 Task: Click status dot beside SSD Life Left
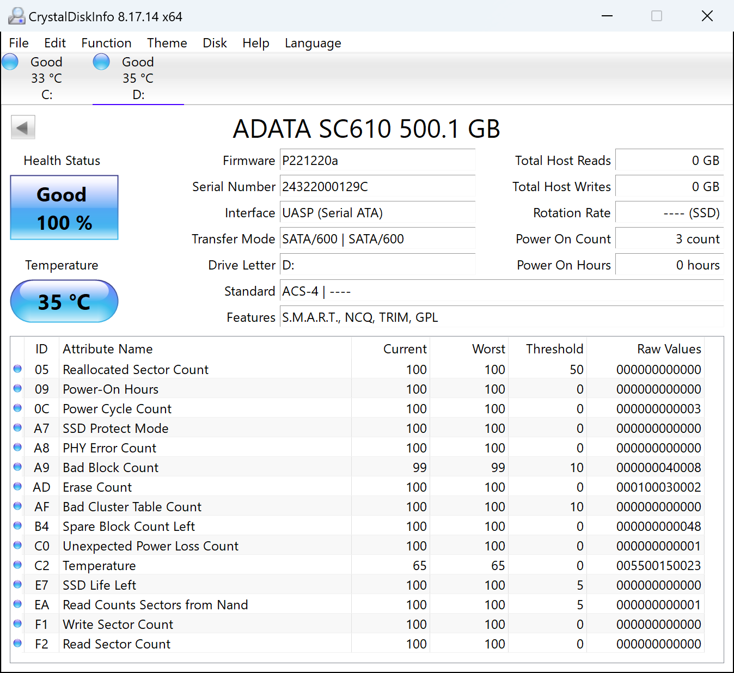(x=17, y=585)
